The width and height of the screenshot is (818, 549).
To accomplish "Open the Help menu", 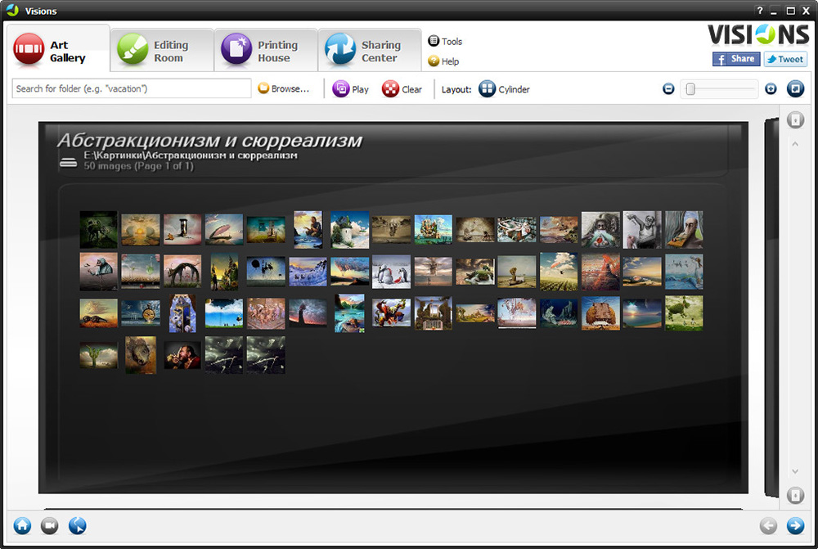I will coord(443,61).
